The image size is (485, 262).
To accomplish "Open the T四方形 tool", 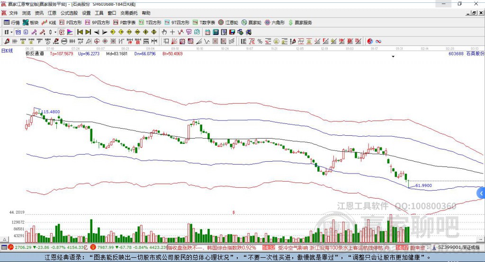I will pos(150,23).
